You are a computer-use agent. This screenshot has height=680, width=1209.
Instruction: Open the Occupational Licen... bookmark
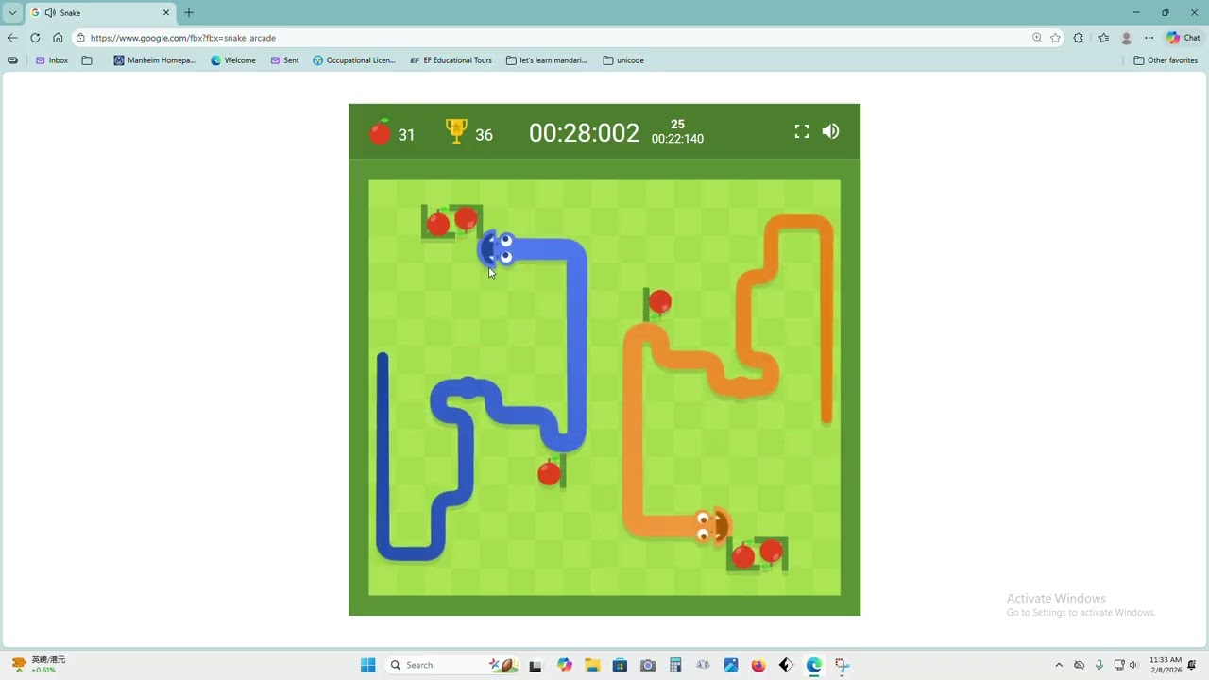(x=354, y=60)
